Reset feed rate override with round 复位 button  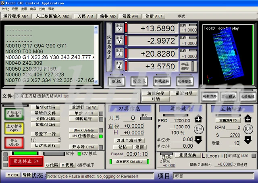[199, 129]
